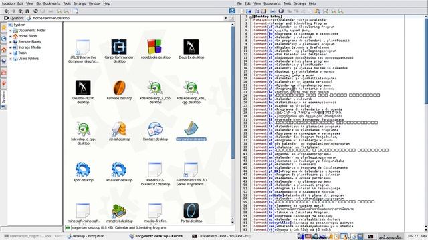428x240 pixels.
Task: Click KWrite Print toolbar icon
Action: [x=272, y=11]
